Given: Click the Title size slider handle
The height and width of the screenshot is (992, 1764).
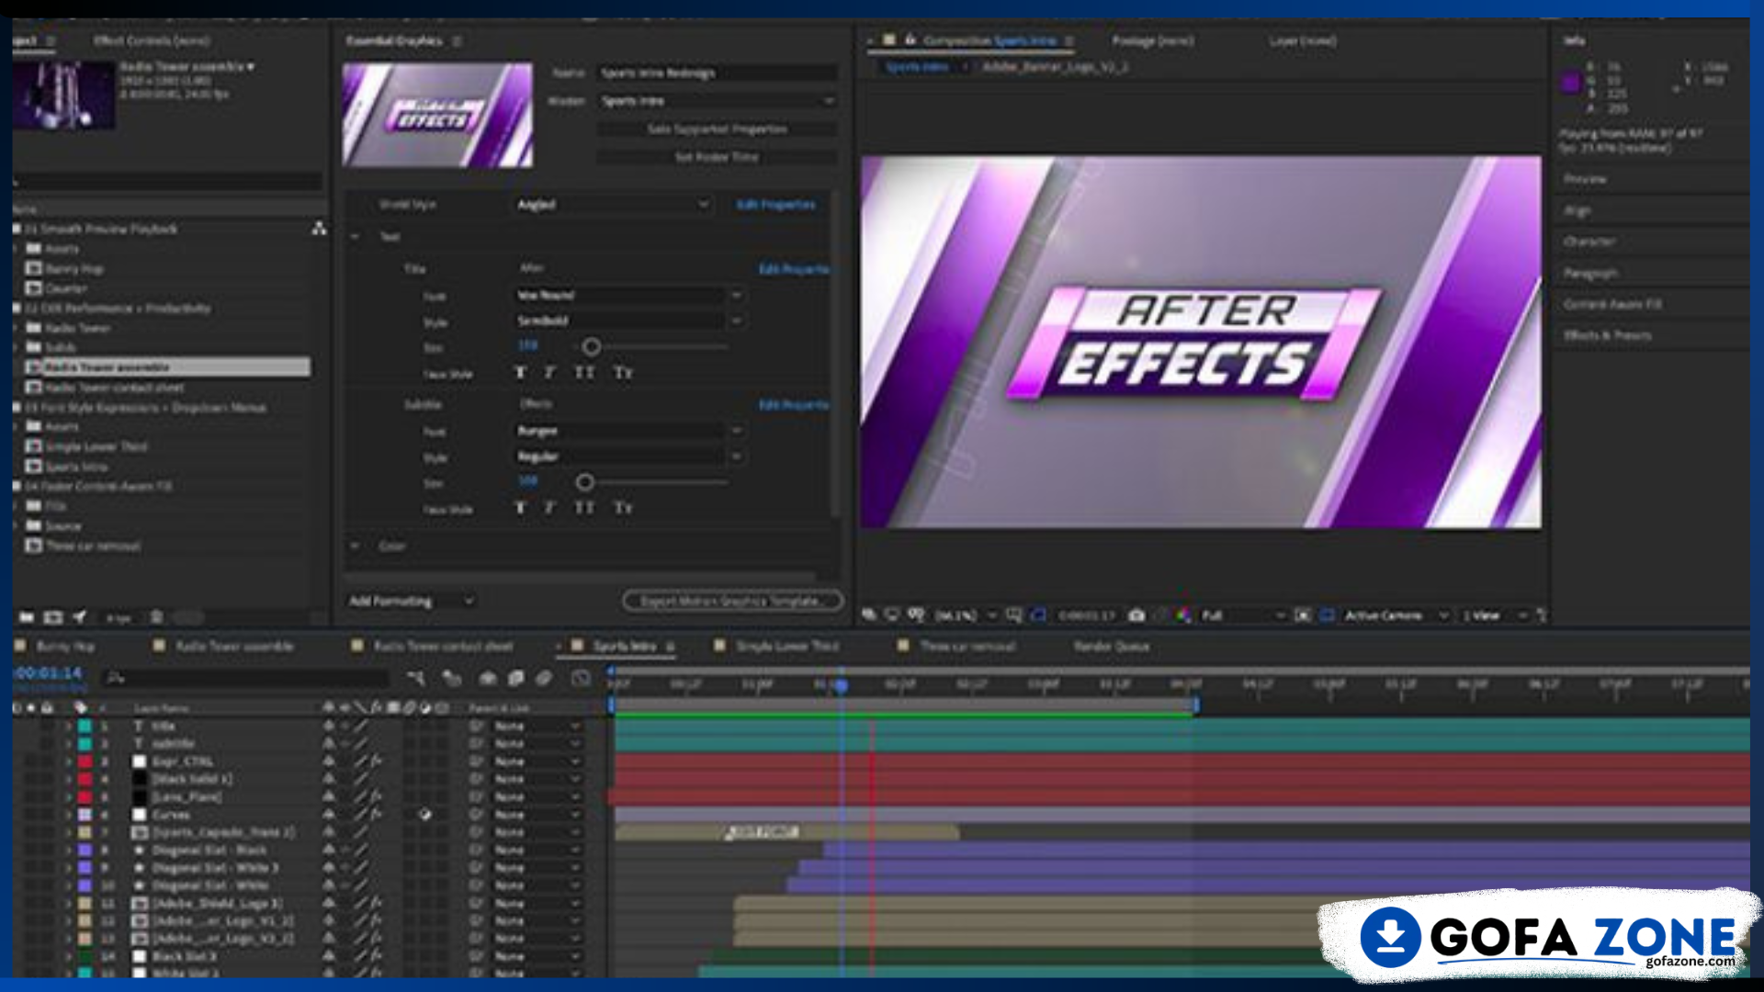Looking at the screenshot, I should click(x=592, y=346).
